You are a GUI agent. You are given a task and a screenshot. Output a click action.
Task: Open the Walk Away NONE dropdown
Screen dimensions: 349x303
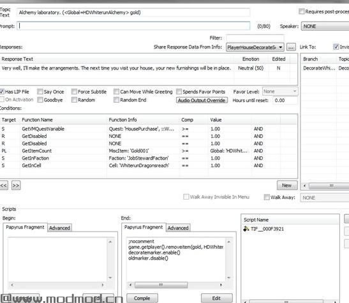tap(325, 198)
